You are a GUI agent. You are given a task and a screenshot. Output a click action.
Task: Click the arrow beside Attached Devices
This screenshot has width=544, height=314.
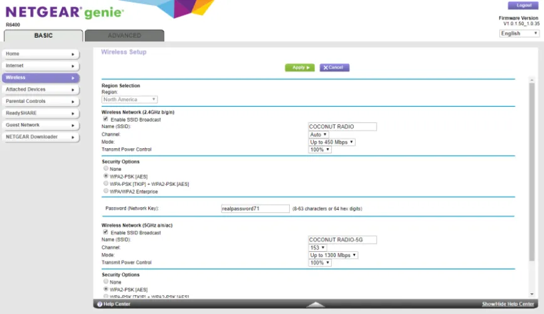point(73,90)
